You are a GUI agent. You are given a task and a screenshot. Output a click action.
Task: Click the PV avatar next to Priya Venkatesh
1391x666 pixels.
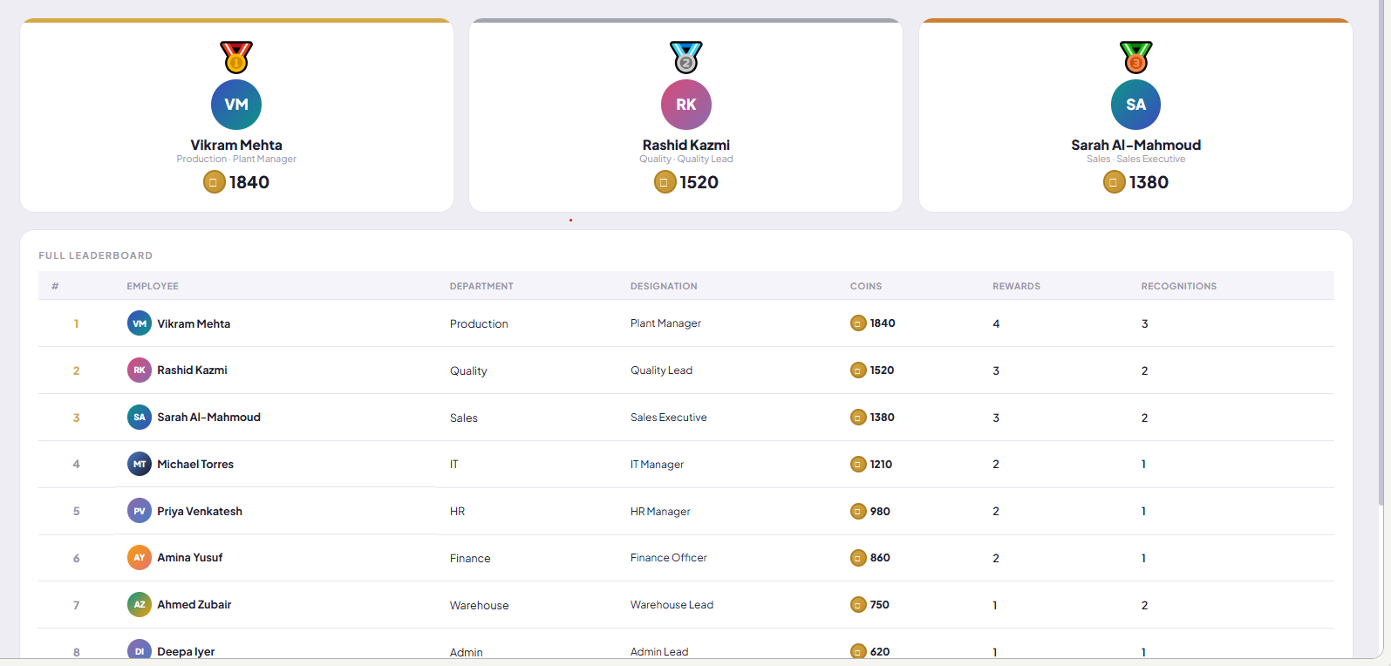point(140,511)
